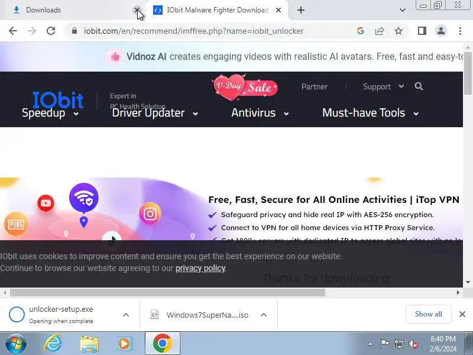The width and height of the screenshot is (473, 355).
Task: Click the Google icon in address bar
Action: coord(361,31)
